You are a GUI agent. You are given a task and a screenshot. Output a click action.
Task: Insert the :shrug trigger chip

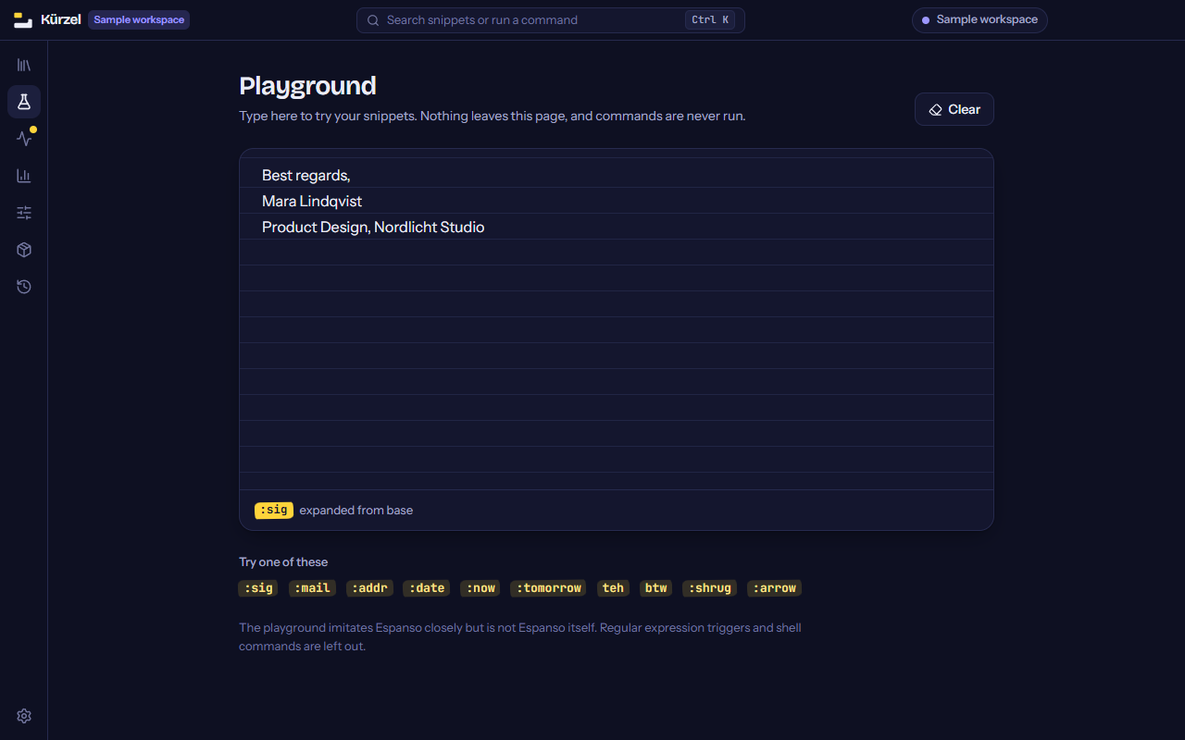pos(710,588)
